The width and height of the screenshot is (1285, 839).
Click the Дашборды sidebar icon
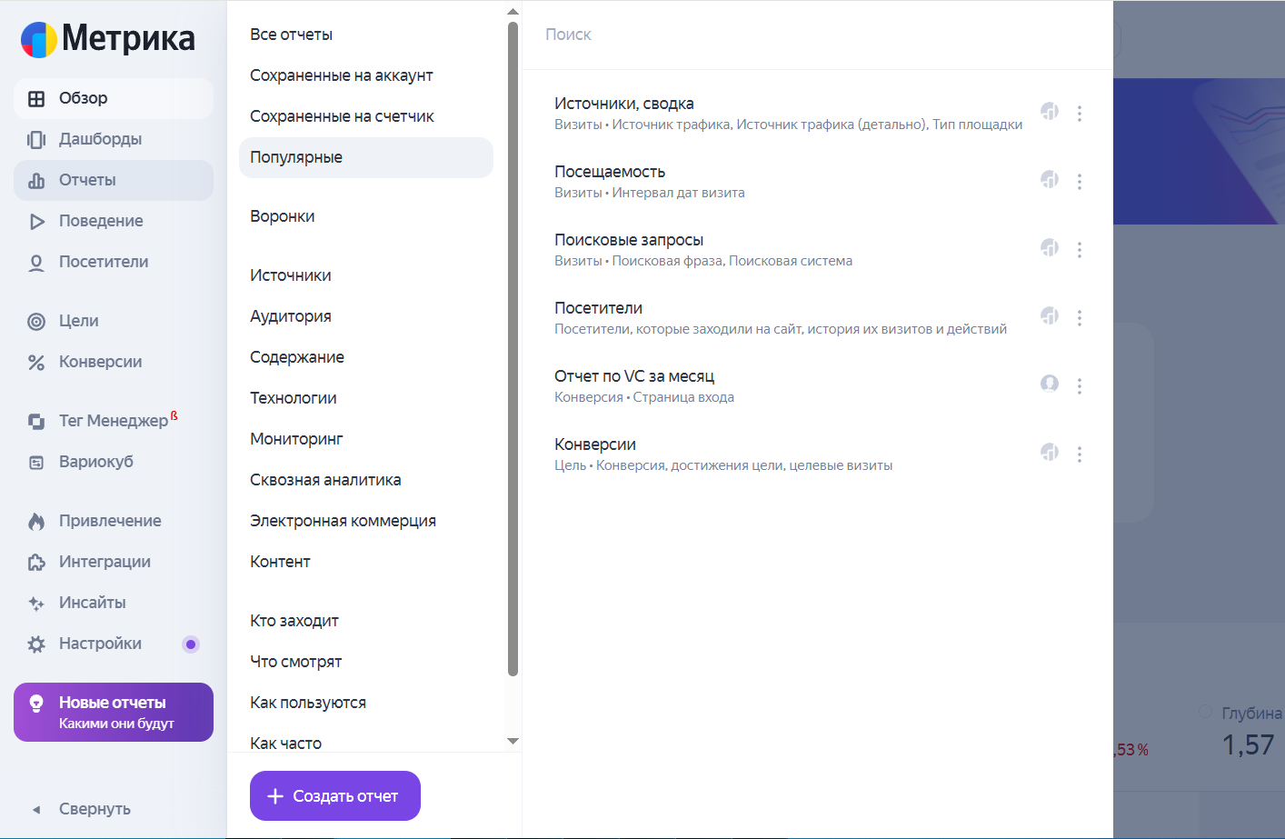tap(36, 139)
